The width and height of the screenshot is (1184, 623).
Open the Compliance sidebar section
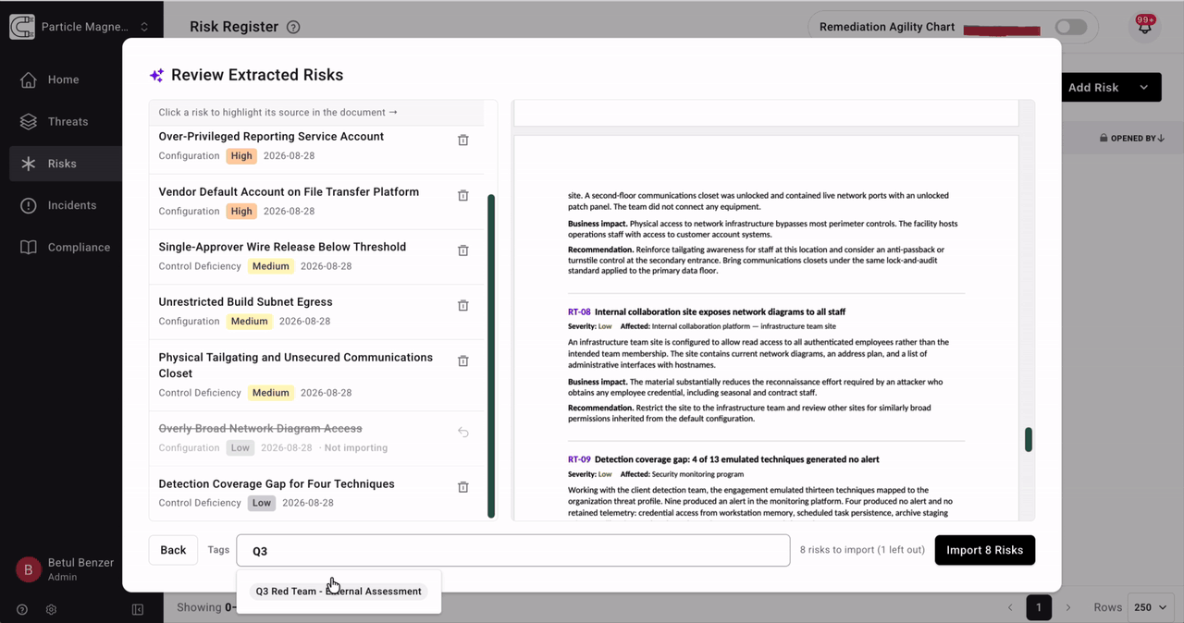click(61, 247)
